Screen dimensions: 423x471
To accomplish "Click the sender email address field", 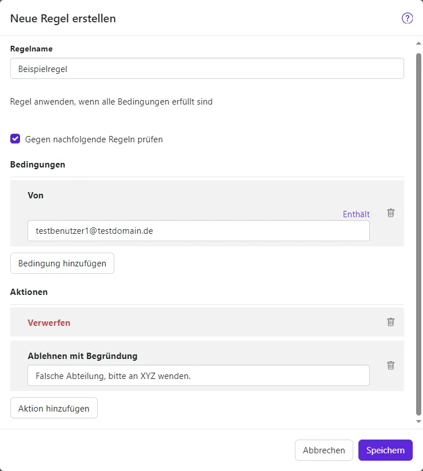I will pyautogui.click(x=198, y=231).
